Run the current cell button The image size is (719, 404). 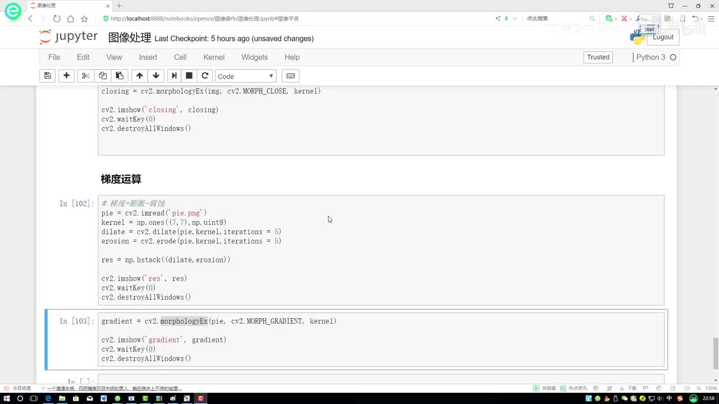pos(174,76)
